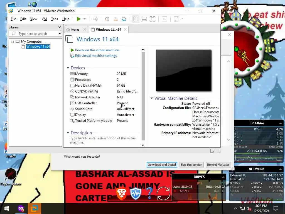Toggle the thumbnail bar view icon
The image size is (285, 214).
coord(144,19)
